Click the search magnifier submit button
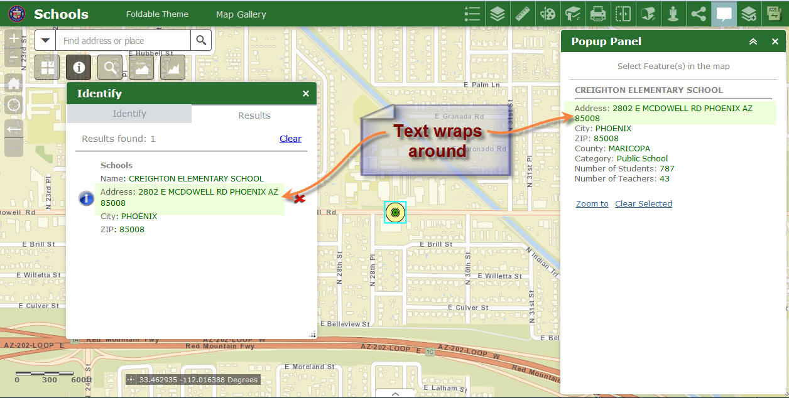The height and width of the screenshot is (398, 789). [x=201, y=41]
